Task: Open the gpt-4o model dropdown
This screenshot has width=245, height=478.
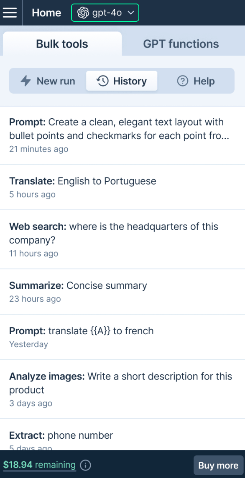Action: pos(105,13)
